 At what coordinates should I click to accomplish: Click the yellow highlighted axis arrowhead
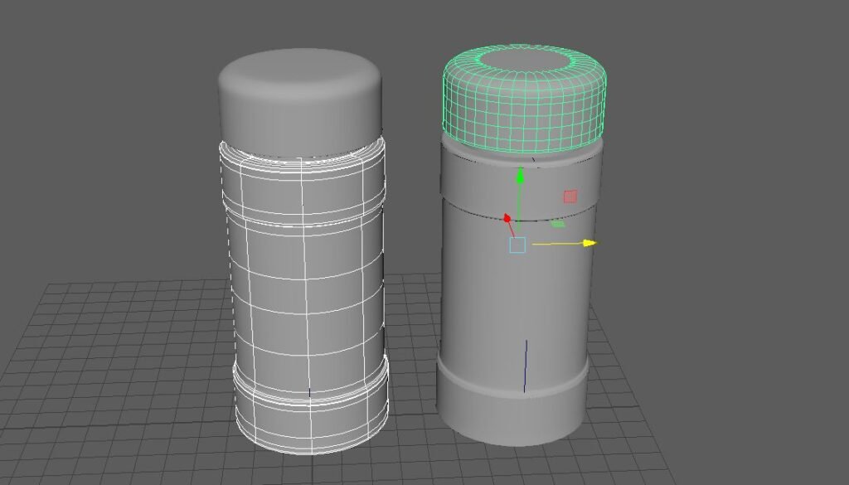589,243
